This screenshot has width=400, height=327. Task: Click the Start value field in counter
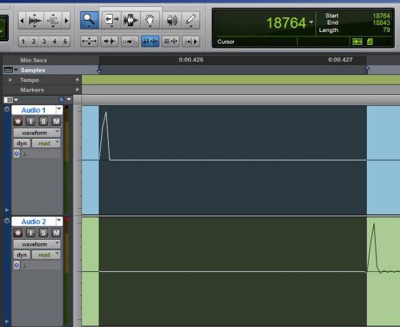point(380,15)
